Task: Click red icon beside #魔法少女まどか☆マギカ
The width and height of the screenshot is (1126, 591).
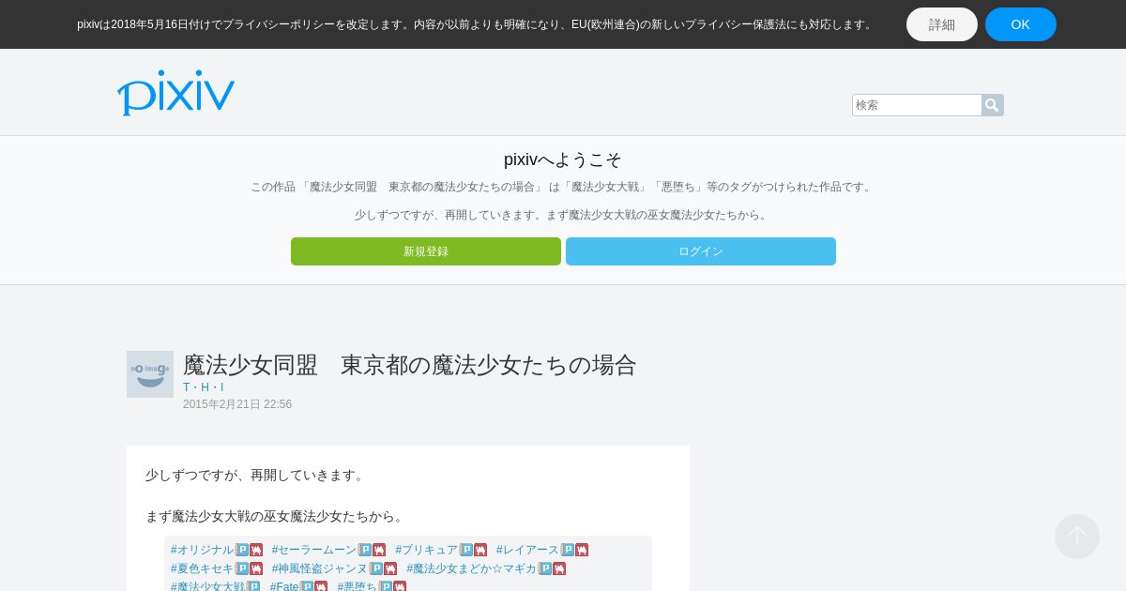Action: click(x=559, y=568)
